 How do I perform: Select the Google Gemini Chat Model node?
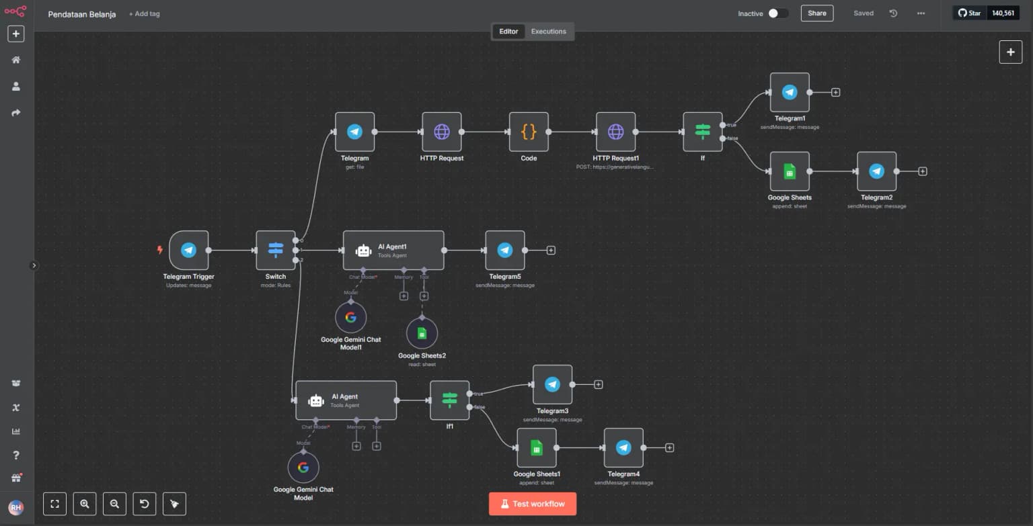[x=303, y=468]
